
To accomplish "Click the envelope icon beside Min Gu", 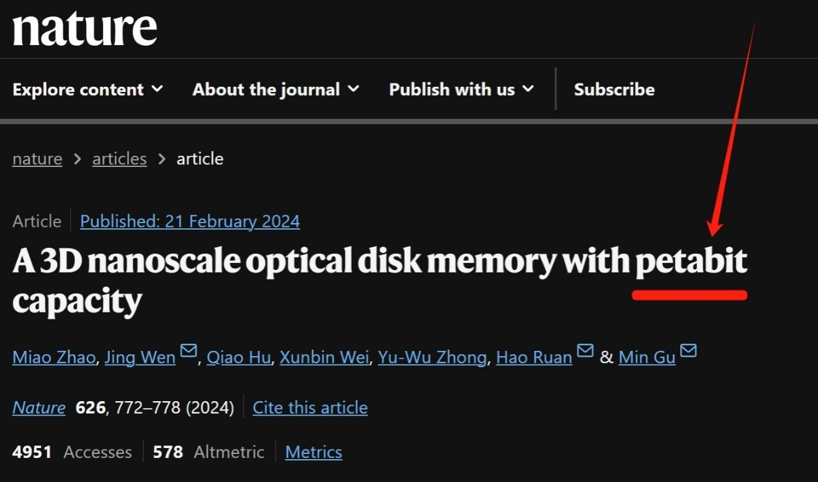I will [x=688, y=352].
